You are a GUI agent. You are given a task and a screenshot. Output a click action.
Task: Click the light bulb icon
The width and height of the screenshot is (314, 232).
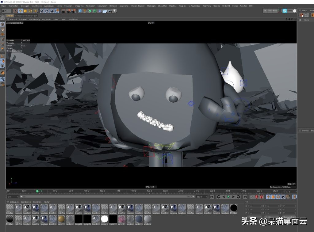[115, 11]
